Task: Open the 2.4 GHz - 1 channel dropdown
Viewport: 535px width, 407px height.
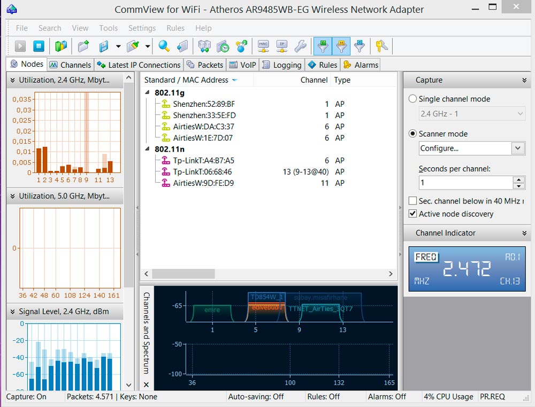Action: coord(472,114)
